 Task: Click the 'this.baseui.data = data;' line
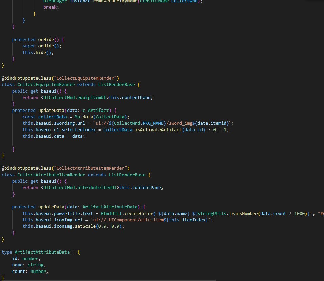(54, 136)
